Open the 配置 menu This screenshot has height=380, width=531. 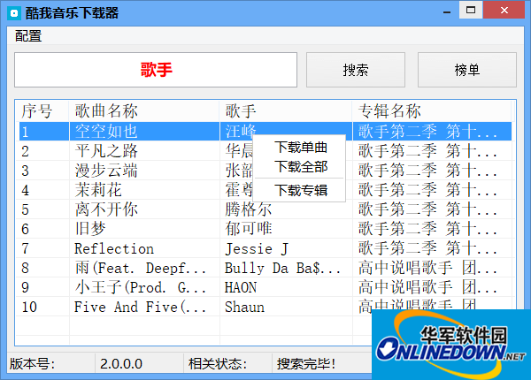[28, 36]
